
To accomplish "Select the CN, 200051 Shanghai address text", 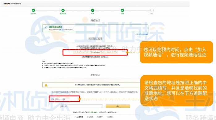I will (x=58, y=99).
